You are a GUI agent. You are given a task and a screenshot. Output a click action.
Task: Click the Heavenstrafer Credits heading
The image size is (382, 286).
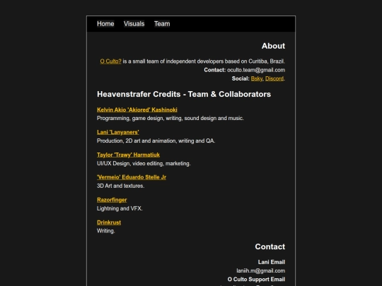coord(184,94)
